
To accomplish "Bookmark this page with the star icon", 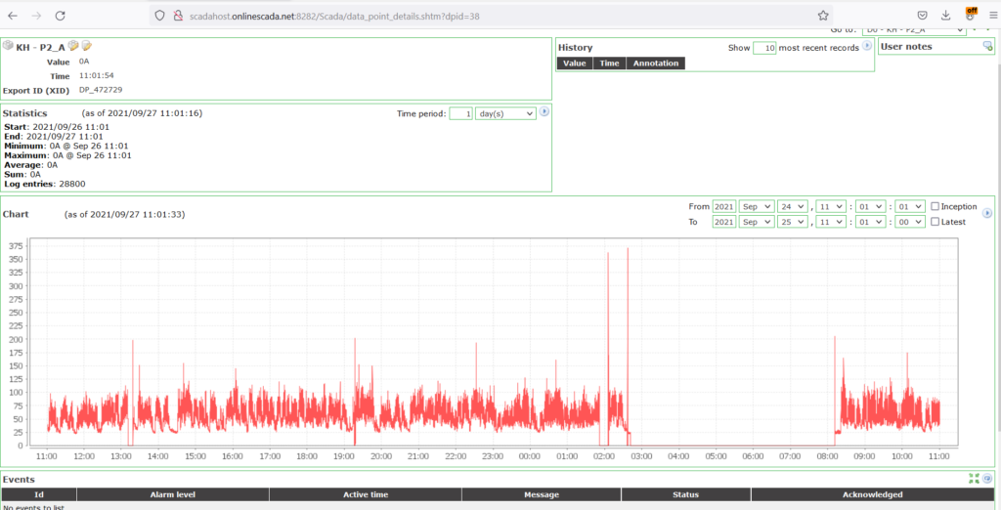I will (x=823, y=16).
